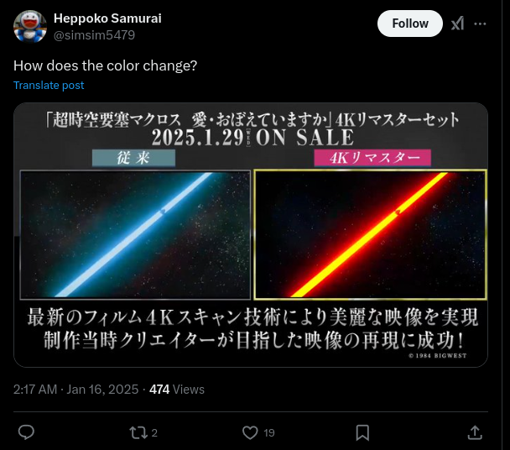Screen dimensions: 510x450
Task: View the repost count of 2
Action: (154, 432)
